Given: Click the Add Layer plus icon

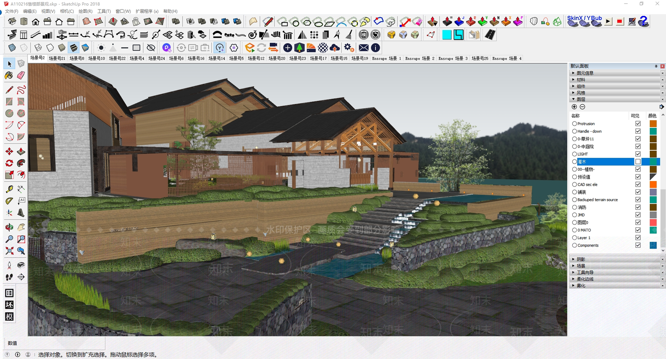Looking at the screenshot, I should 574,107.
